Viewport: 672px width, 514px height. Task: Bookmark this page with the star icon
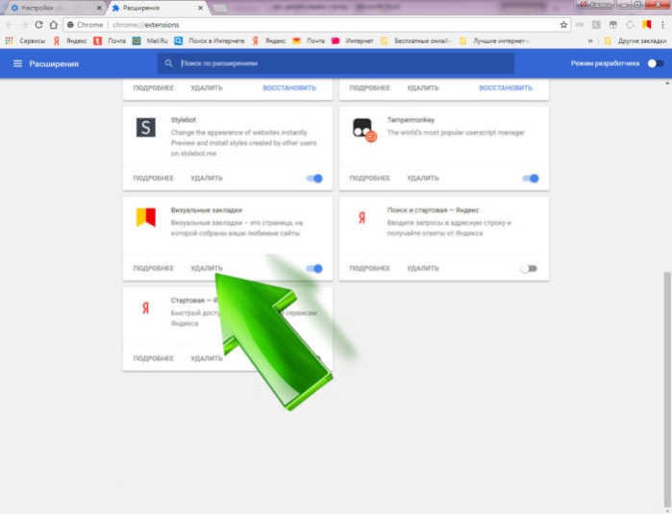click(x=563, y=25)
